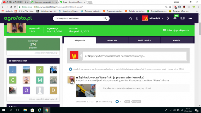Viewport: 201px width, 113px height.
Task: Click the search magnifier icon
Action: pos(106,18)
